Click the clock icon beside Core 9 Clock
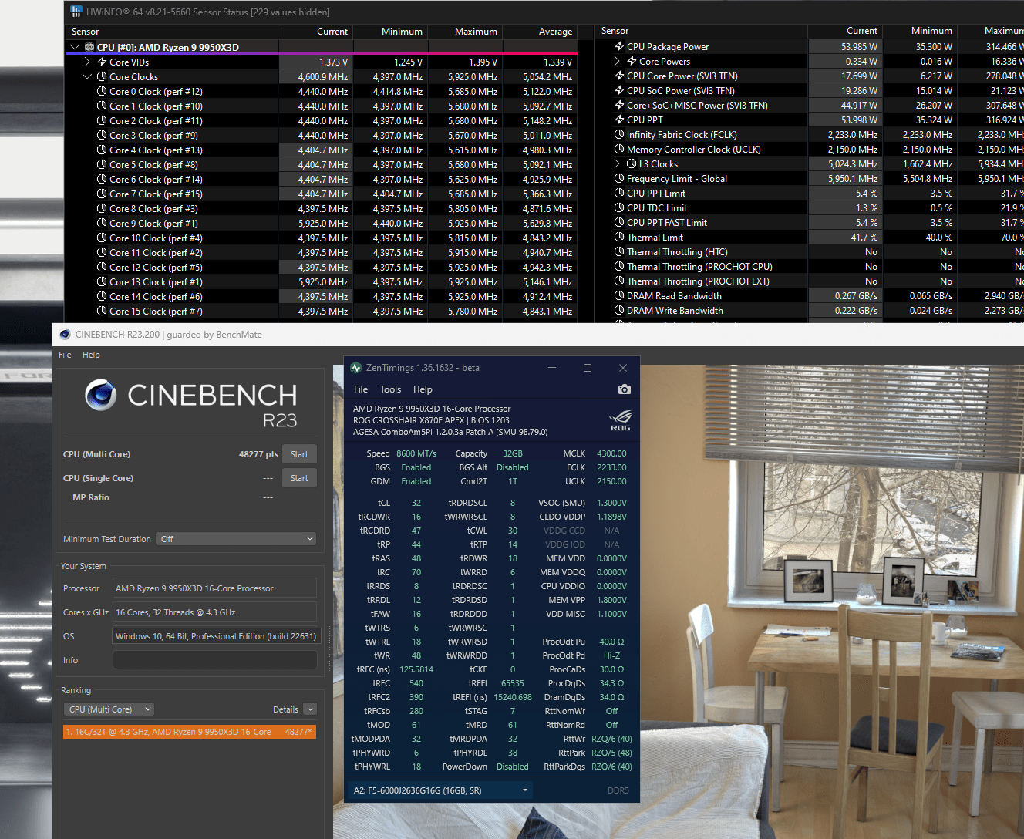The width and height of the screenshot is (1024, 839). 102,223
